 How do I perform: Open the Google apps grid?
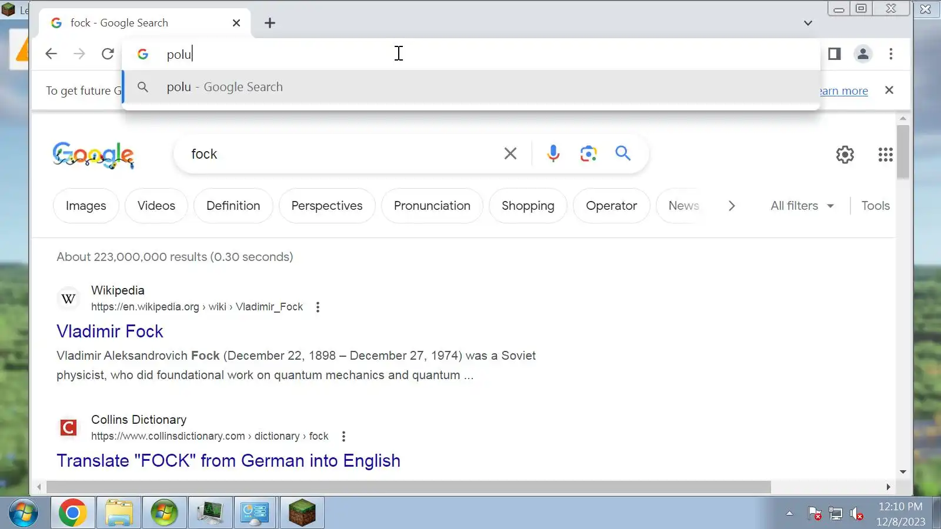pos(885,155)
